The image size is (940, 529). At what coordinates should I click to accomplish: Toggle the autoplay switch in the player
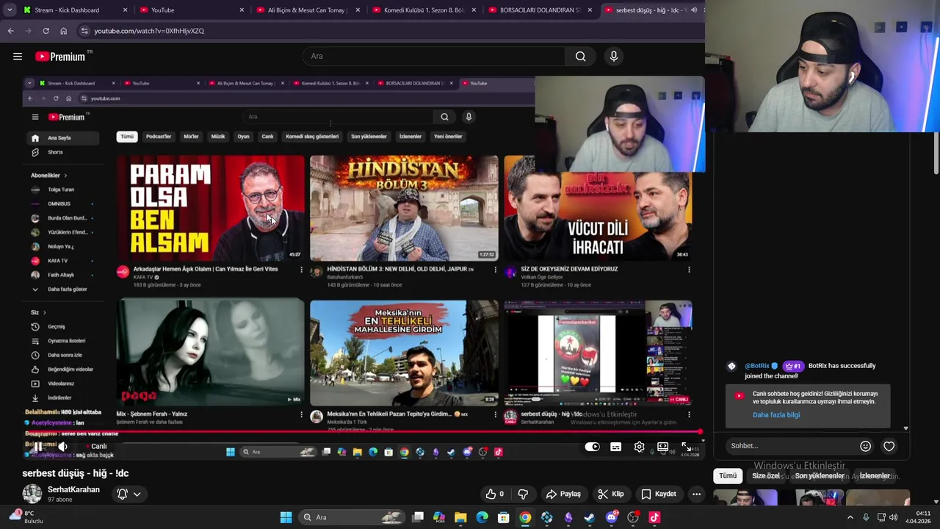point(592,447)
